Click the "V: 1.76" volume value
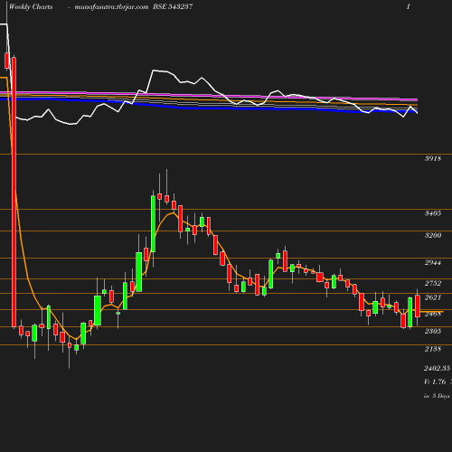The width and height of the screenshot is (452, 452). (x=435, y=381)
